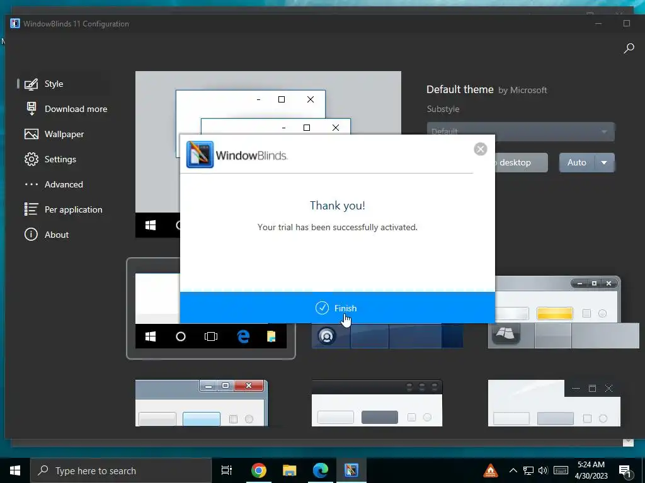
Task: Click the WindowBlinds logo in the dialog
Action: (x=237, y=155)
